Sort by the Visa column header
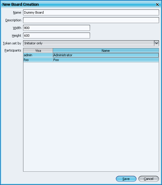Viewport: 162px width, 185px height. (38, 51)
